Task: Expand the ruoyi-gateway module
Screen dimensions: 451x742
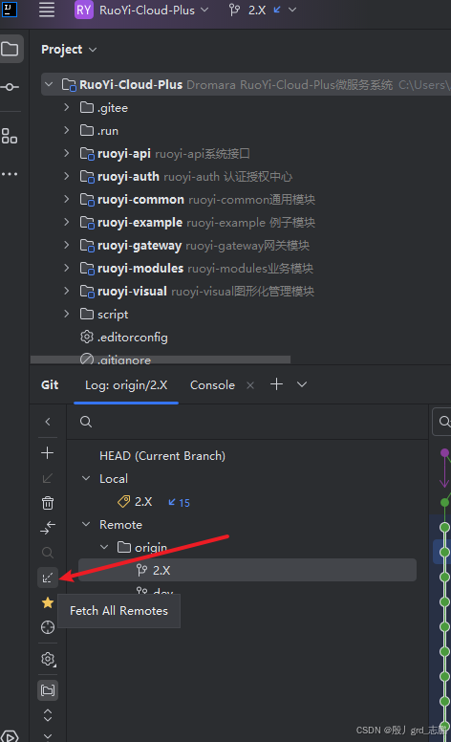Action: point(67,245)
